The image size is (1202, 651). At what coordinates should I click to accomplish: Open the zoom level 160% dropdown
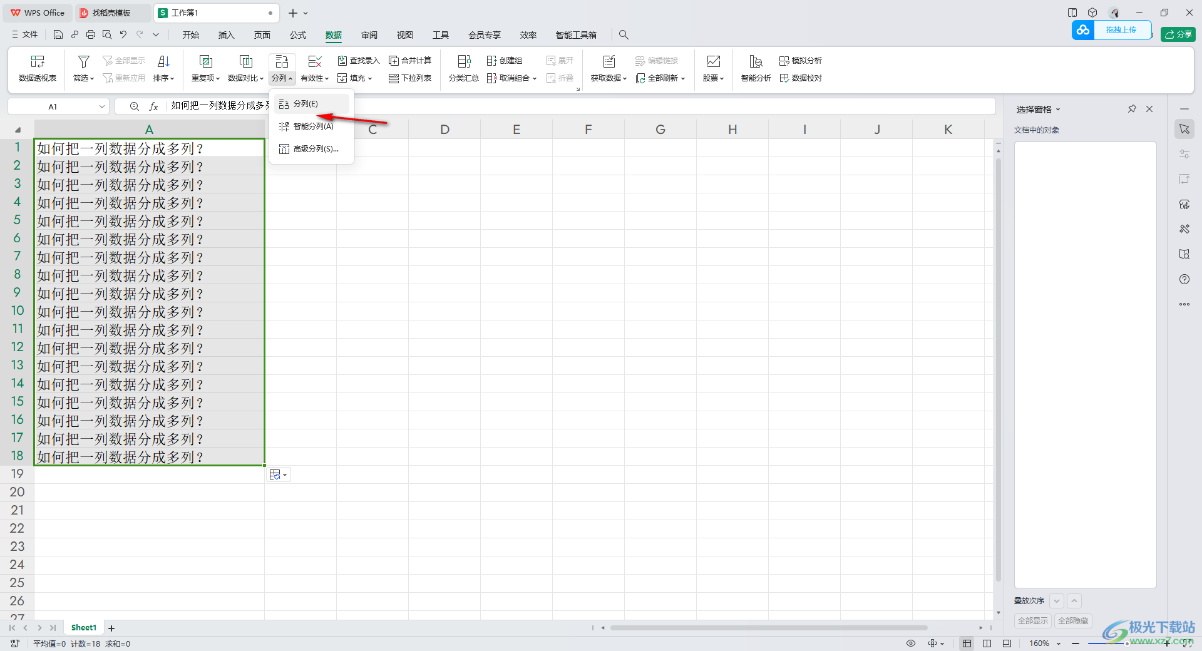pyautogui.click(x=1059, y=643)
